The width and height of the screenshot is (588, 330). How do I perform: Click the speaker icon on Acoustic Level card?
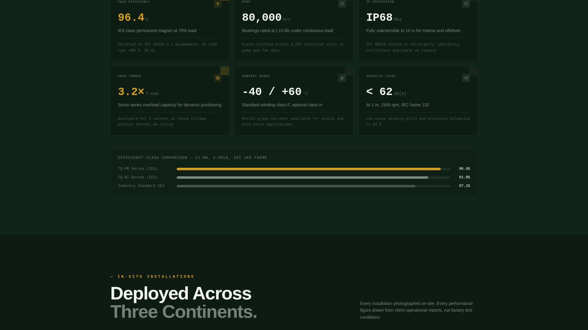[x=466, y=78]
